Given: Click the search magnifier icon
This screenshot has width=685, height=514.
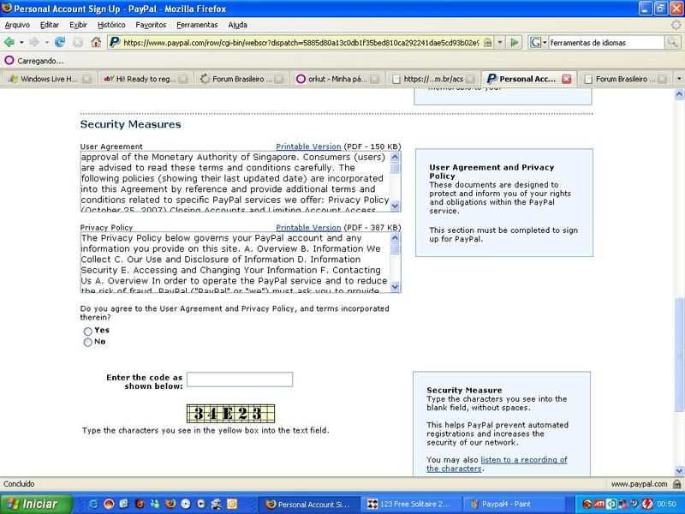Looking at the screenshot, I should 672,42.
